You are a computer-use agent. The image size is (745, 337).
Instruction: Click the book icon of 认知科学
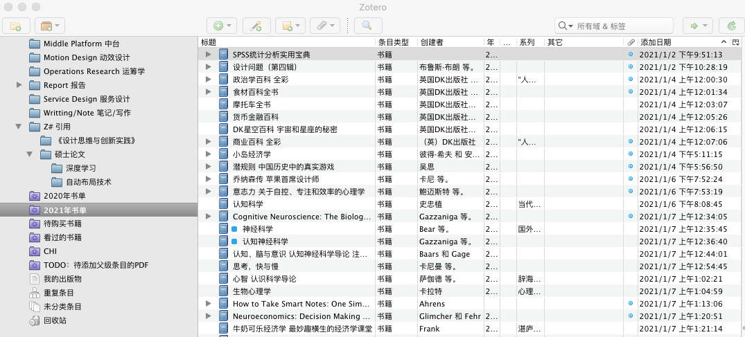tap(224, 204)
